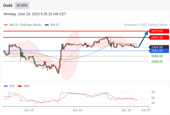Click the MA 50 blue legend swatch
This screenshot has width=170, height=115.
[47, 25]
